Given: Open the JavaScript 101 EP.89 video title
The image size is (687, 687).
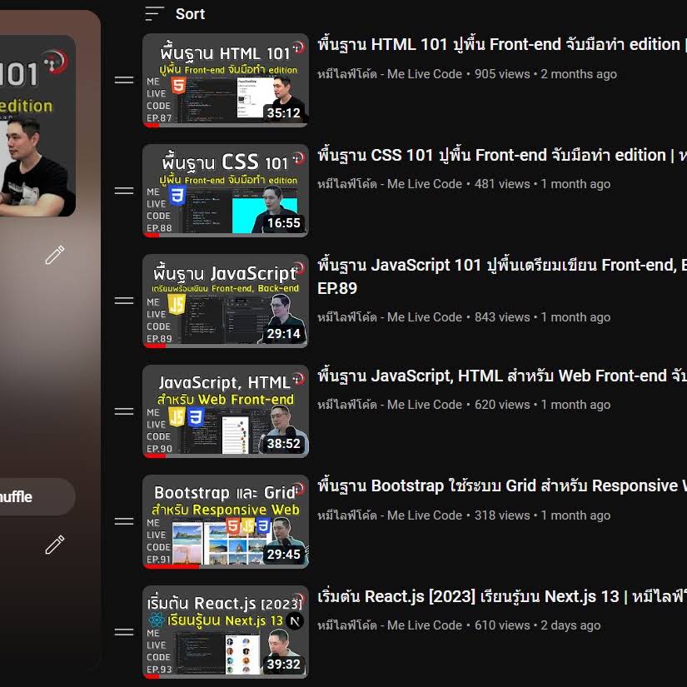Looking at the screenshot, I should pyautogui.click(x=502, y=276).
